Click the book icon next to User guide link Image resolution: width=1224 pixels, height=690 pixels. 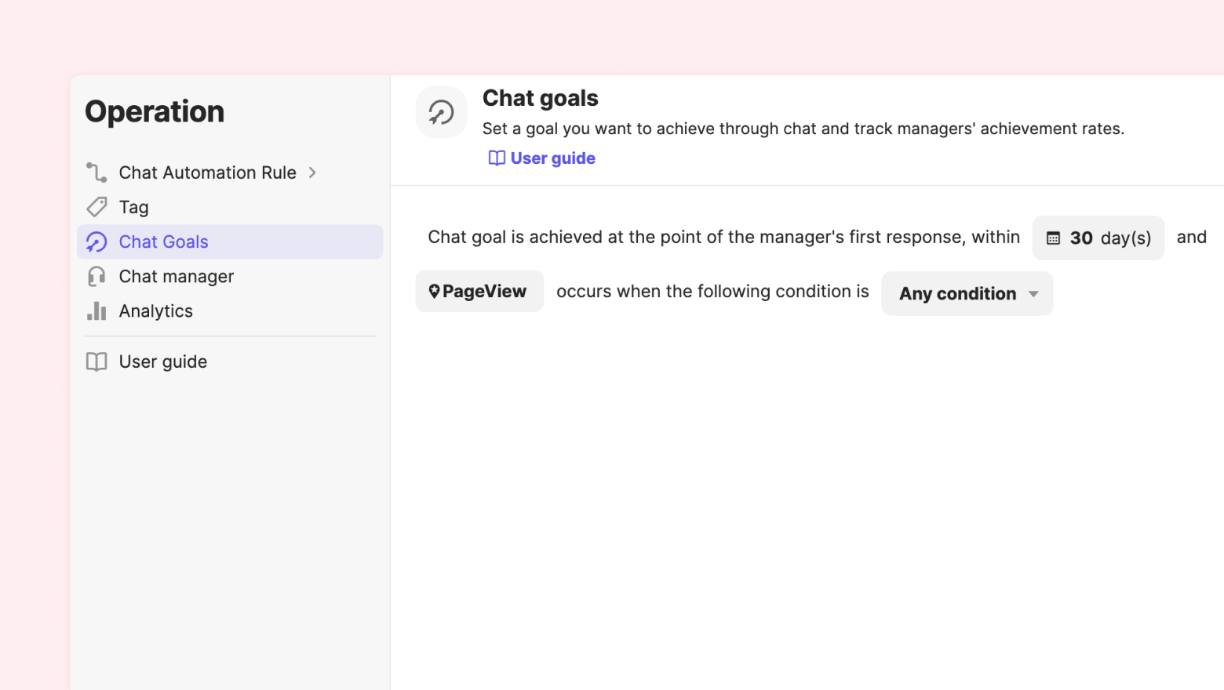tap(497, 158)
